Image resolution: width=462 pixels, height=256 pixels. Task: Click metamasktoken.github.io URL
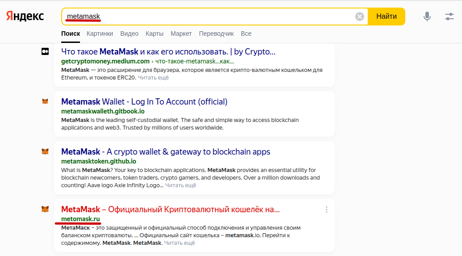(x=99, y=161)
